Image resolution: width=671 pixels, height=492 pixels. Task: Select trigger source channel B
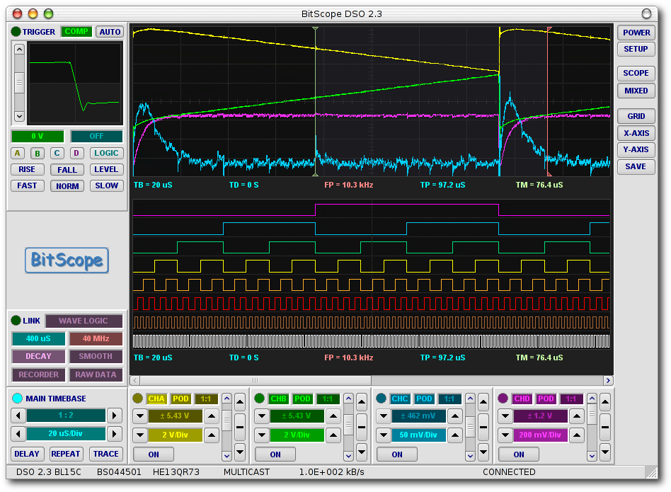point(38,154)
